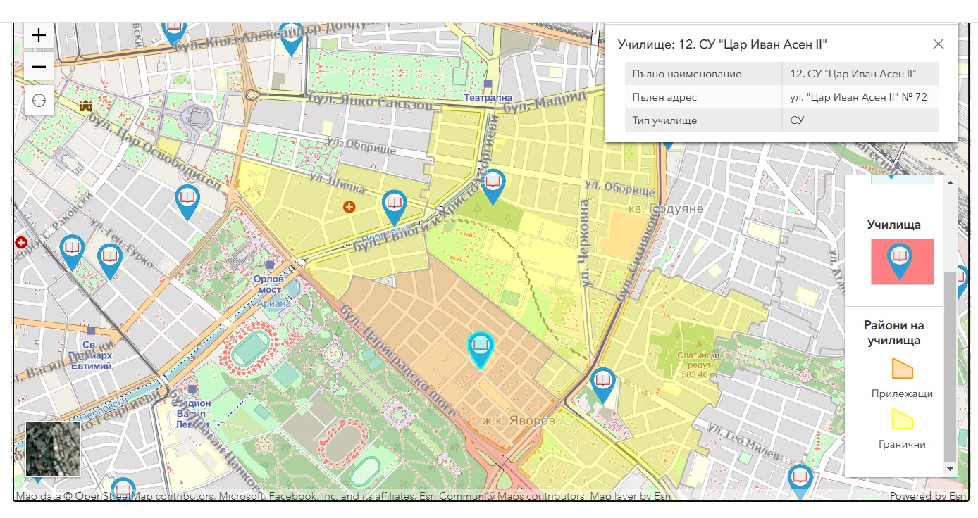
Task: Click the address value ул. Цар Иван Асен II № 72
Action: 859,97
